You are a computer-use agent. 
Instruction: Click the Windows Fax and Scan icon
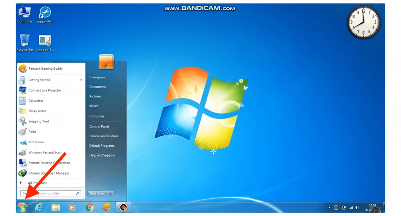click(22, 153)
